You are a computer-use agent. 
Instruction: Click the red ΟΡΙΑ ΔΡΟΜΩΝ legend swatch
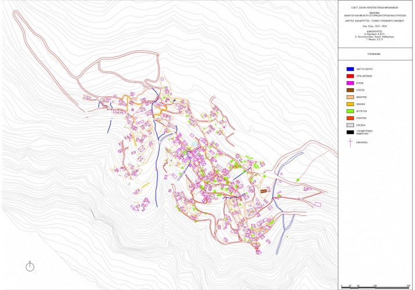(x=350, y=76)
